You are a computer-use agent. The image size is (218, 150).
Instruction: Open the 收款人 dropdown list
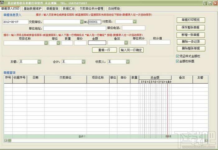128,62
